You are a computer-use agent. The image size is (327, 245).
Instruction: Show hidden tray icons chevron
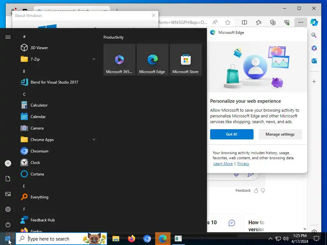(x=270, y=239)
